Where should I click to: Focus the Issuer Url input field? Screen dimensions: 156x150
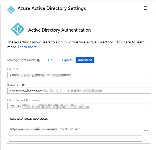pyautogui.click(x=79, y=91)
